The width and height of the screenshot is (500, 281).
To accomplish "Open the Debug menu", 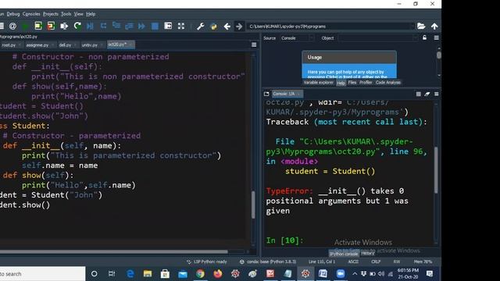I will pos(13,14).
